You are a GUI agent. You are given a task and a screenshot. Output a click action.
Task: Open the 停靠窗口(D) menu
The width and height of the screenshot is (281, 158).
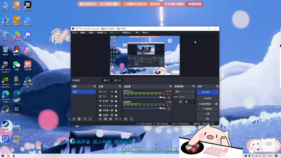click(102, 33)
